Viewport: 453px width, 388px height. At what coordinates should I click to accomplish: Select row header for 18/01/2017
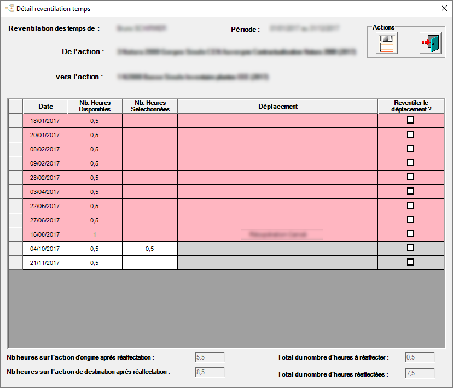click(x=16, y=120)
